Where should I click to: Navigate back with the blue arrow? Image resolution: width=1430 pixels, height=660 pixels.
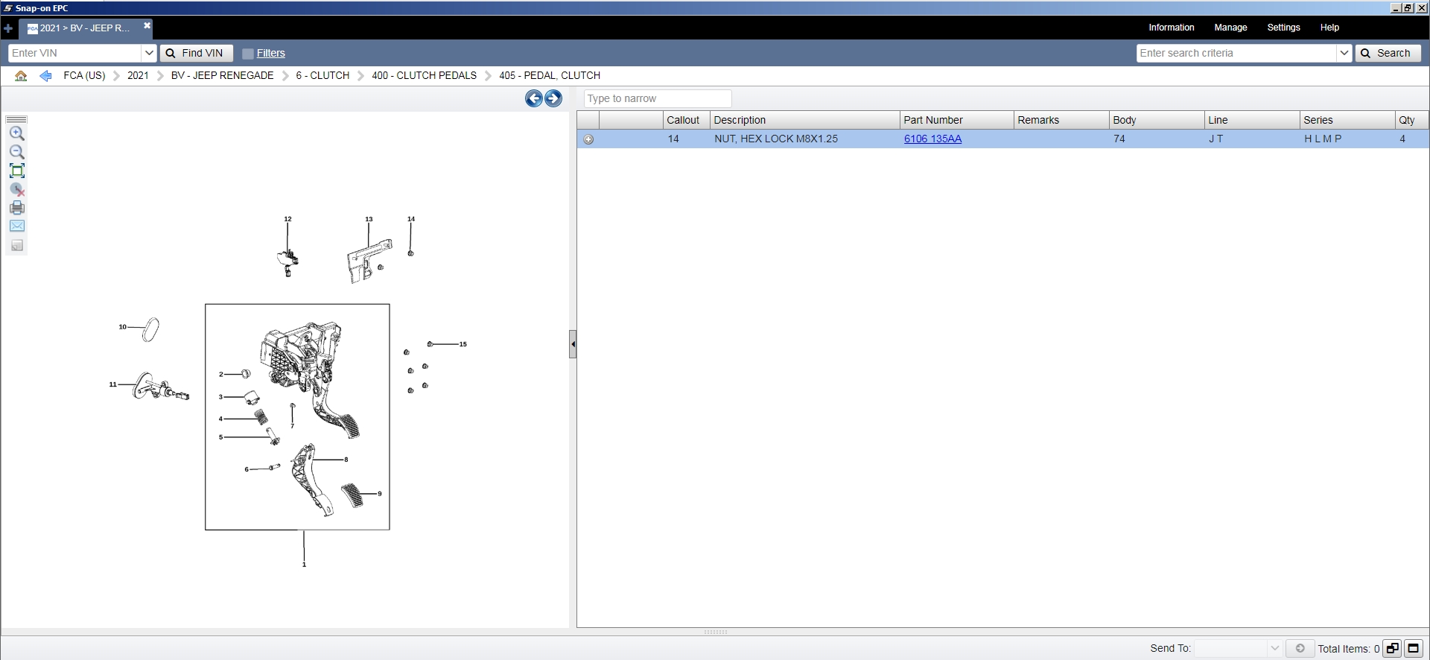pos(45,76)
